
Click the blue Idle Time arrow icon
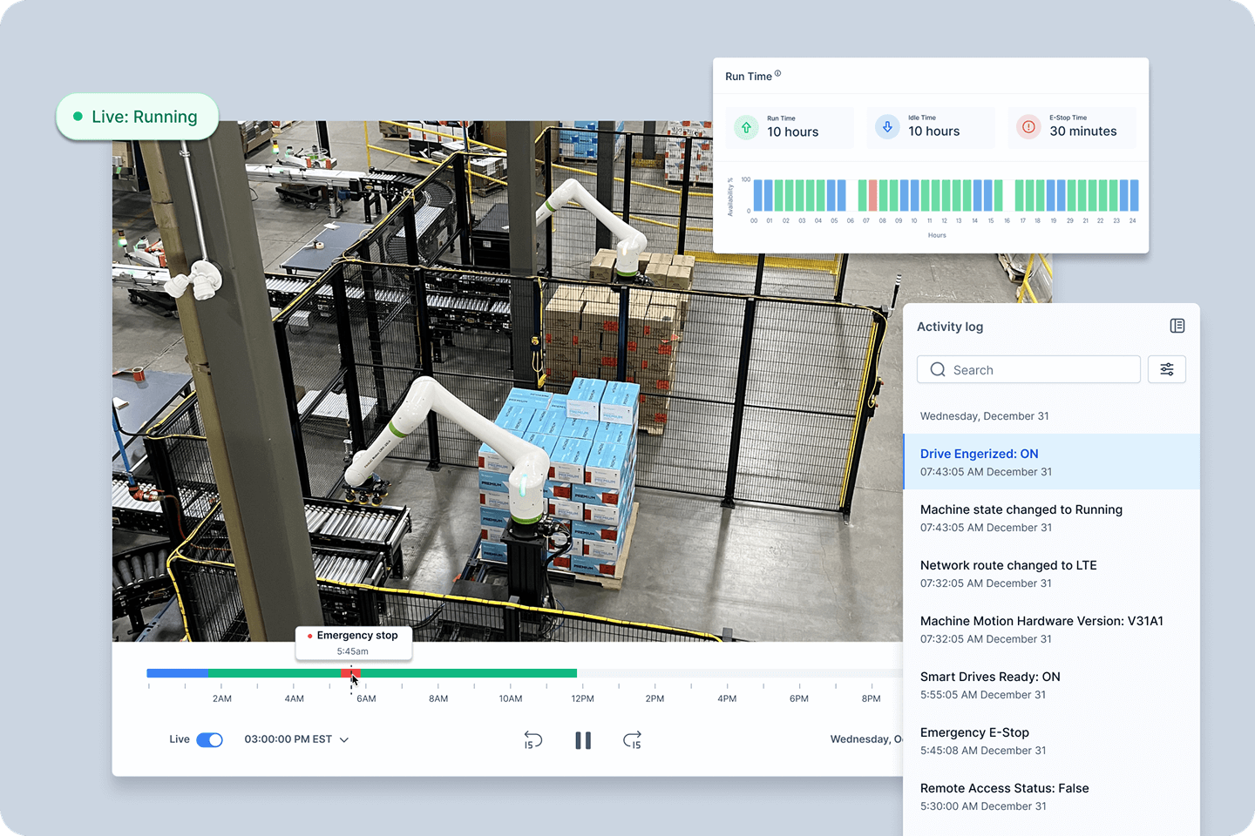coord(887,127)
